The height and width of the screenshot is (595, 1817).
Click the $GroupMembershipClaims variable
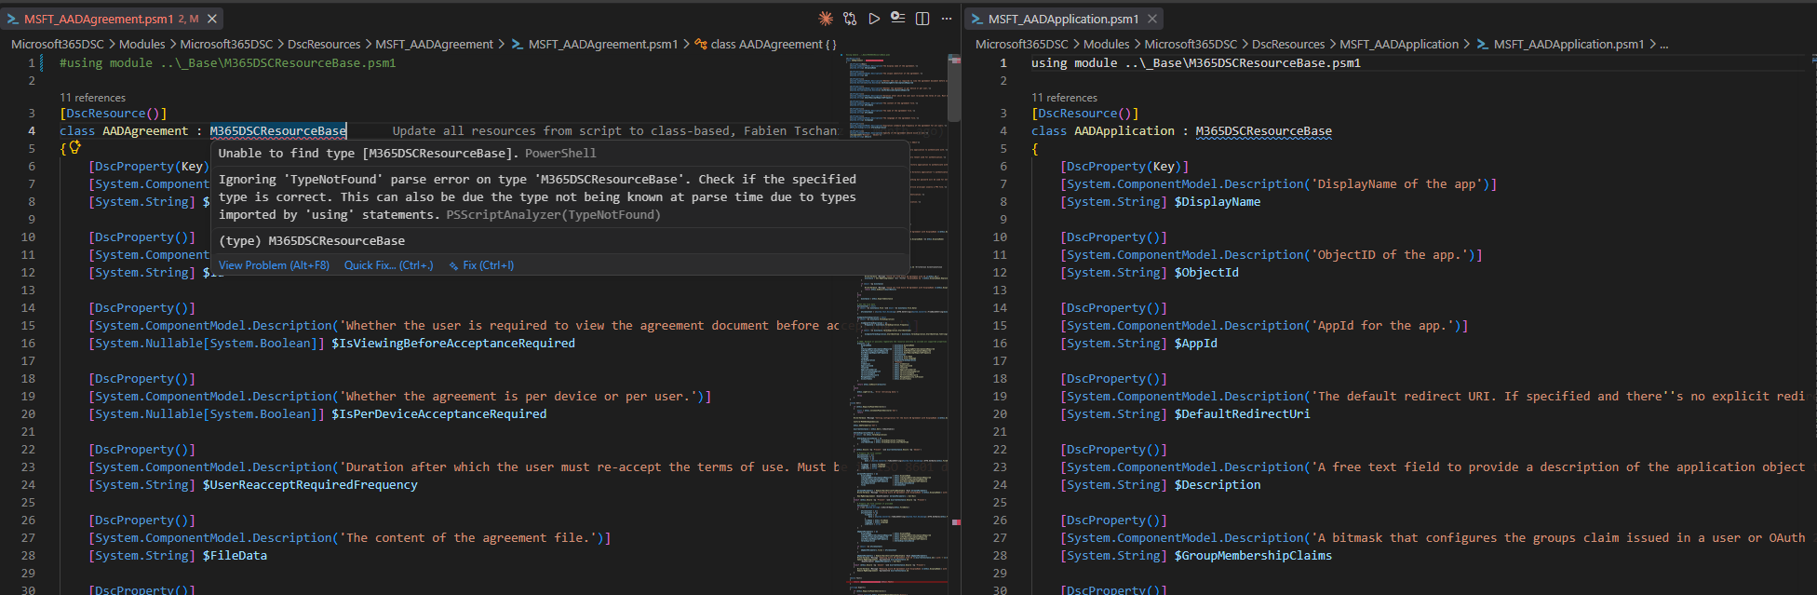(1253, 556)
